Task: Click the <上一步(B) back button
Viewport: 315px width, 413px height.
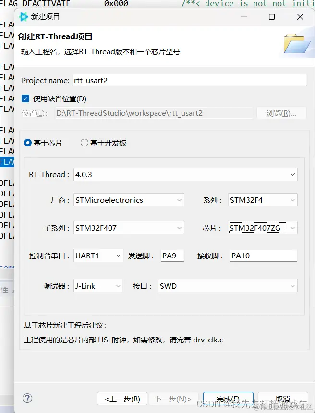Action: (122, 399)
